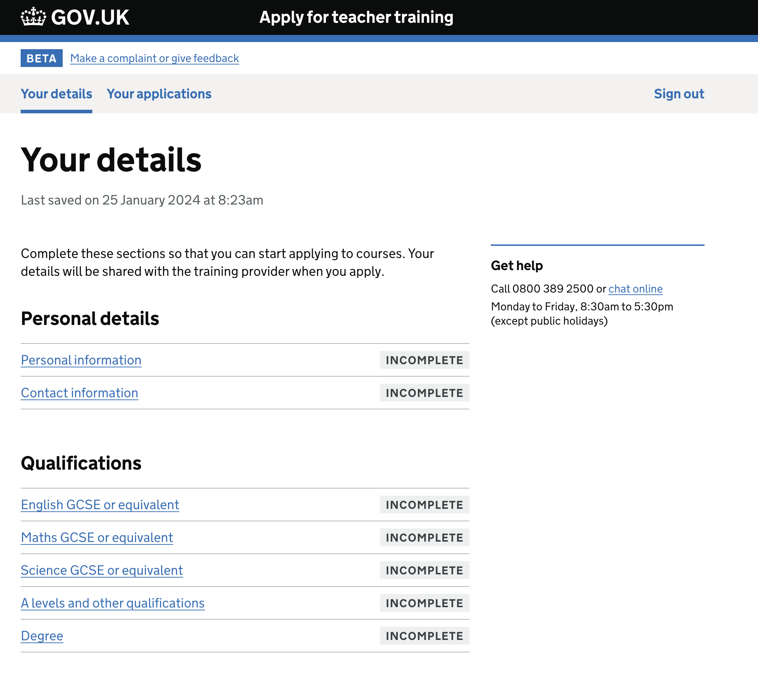Click the GOV.UK crown logo
Screen dimensions: 758x682
point(33,17)
